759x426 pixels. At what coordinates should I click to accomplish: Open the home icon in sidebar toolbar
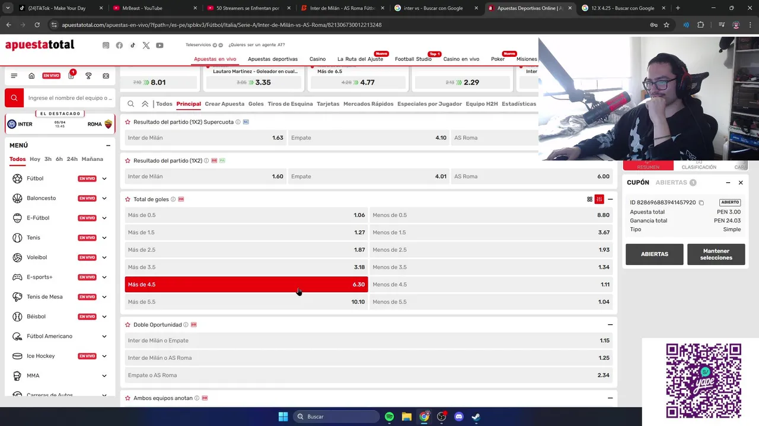click(x=31, y=76)
